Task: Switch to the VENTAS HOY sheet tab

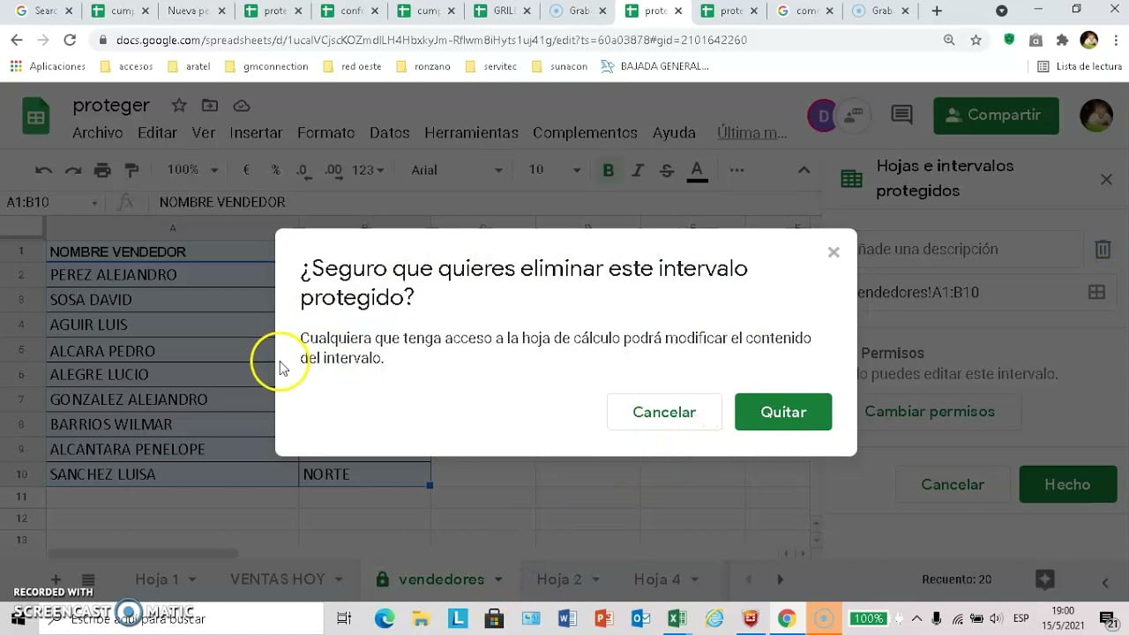Action: (x=278, y=579)
